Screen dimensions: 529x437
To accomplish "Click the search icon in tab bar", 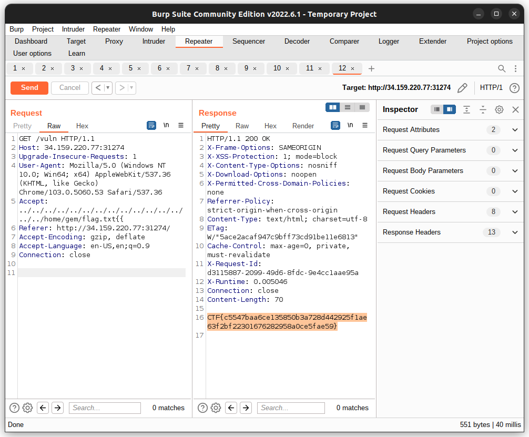I will coord(502,68).
